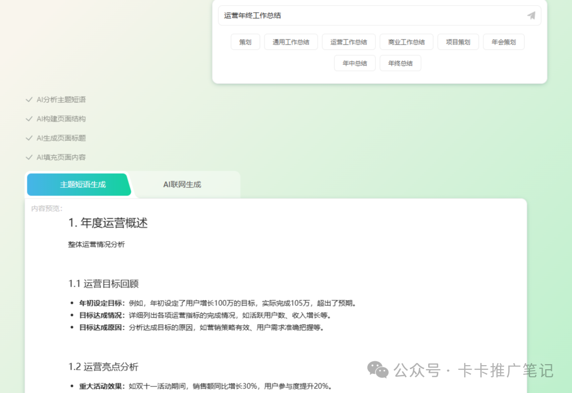
Task: Click checkmark beside AI生成页面标题
Action: [x=29, y=138]
